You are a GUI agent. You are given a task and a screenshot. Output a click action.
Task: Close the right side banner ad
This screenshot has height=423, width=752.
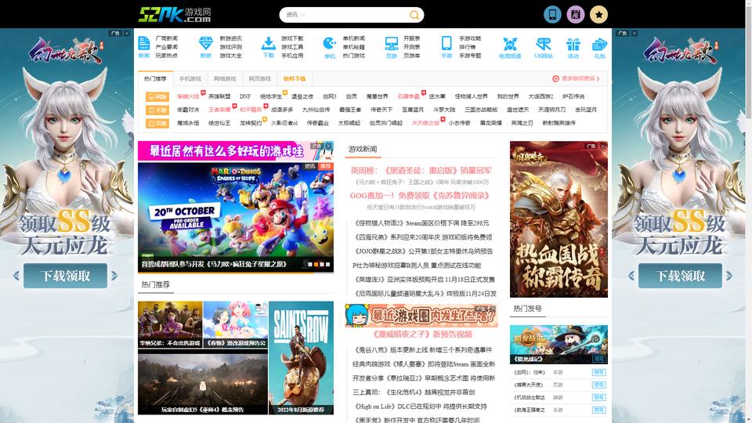[x=634, y=33]
